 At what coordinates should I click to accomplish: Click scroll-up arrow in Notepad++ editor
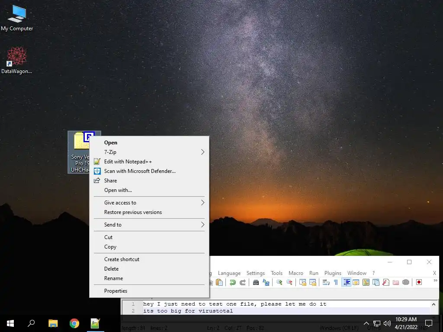point(433,304)
